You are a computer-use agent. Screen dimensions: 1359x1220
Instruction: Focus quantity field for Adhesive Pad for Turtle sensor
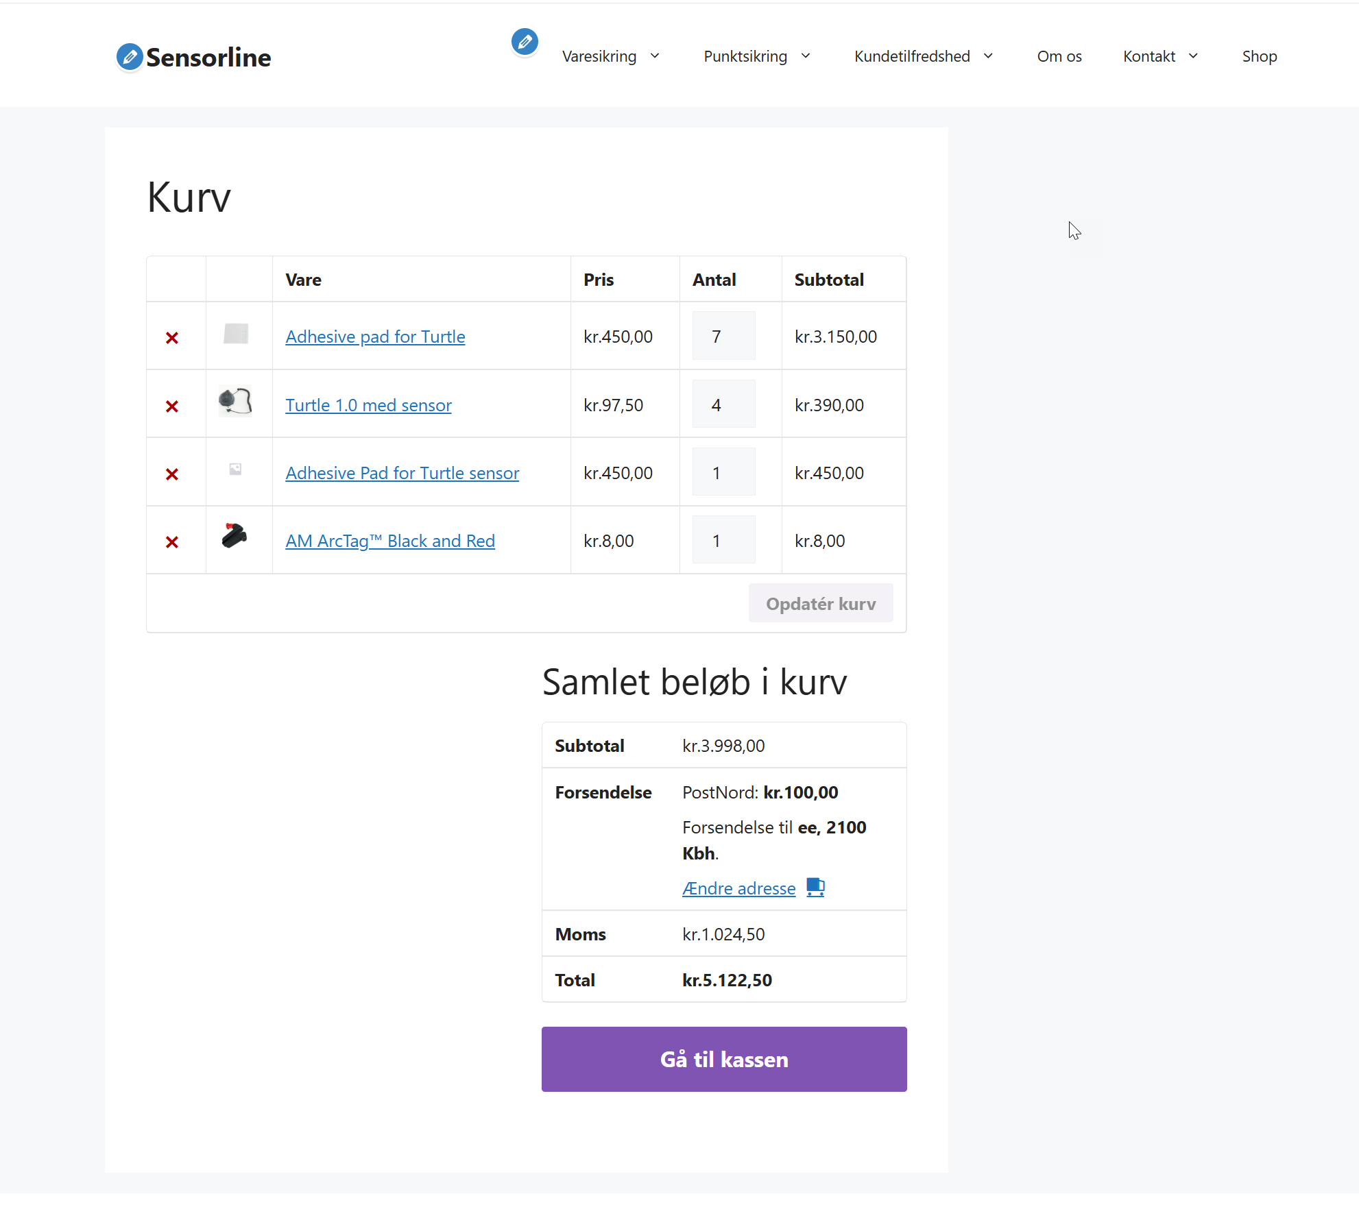click(724, 472)
